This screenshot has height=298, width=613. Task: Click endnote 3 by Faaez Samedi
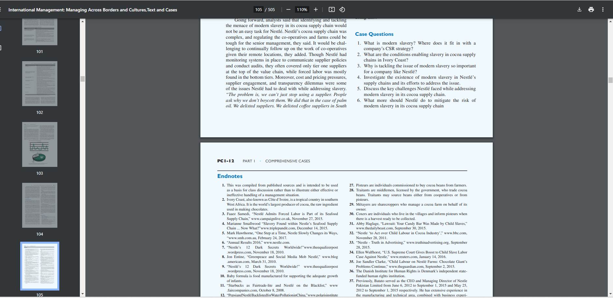[280, 216]
